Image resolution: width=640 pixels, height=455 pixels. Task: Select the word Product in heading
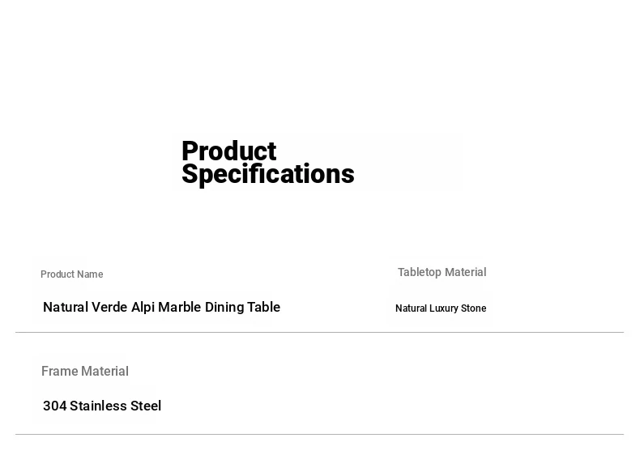(x=229, y=151)
